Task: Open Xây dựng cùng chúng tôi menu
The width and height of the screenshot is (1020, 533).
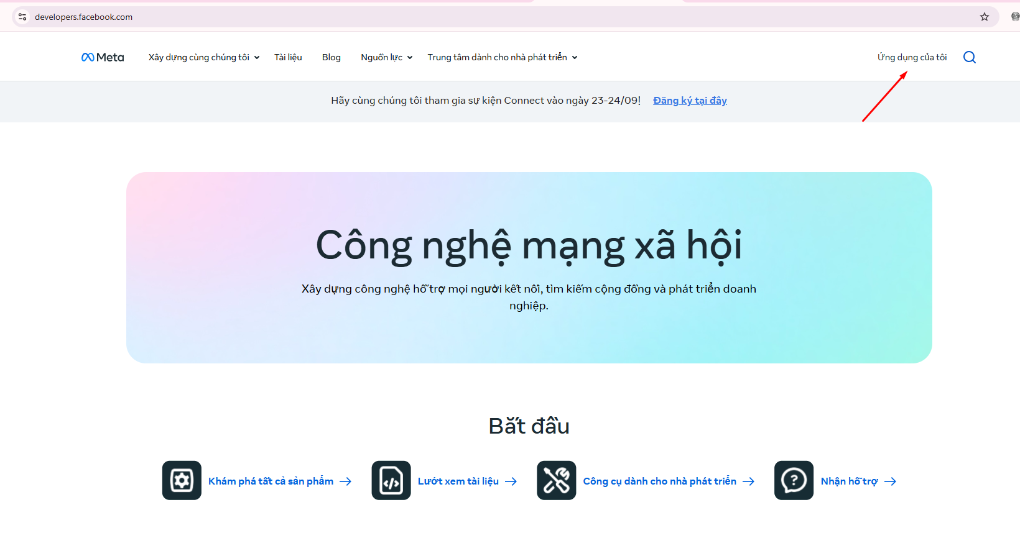Action: 199,57
